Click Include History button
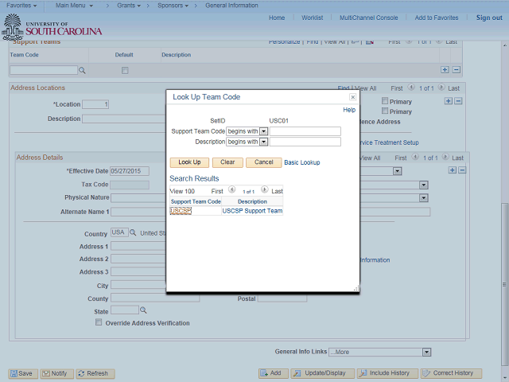Screen dimensions: 509x382 [387, 373]
